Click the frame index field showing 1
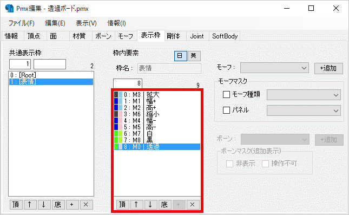This screenshot has width=349, height=215. point(20,64)
